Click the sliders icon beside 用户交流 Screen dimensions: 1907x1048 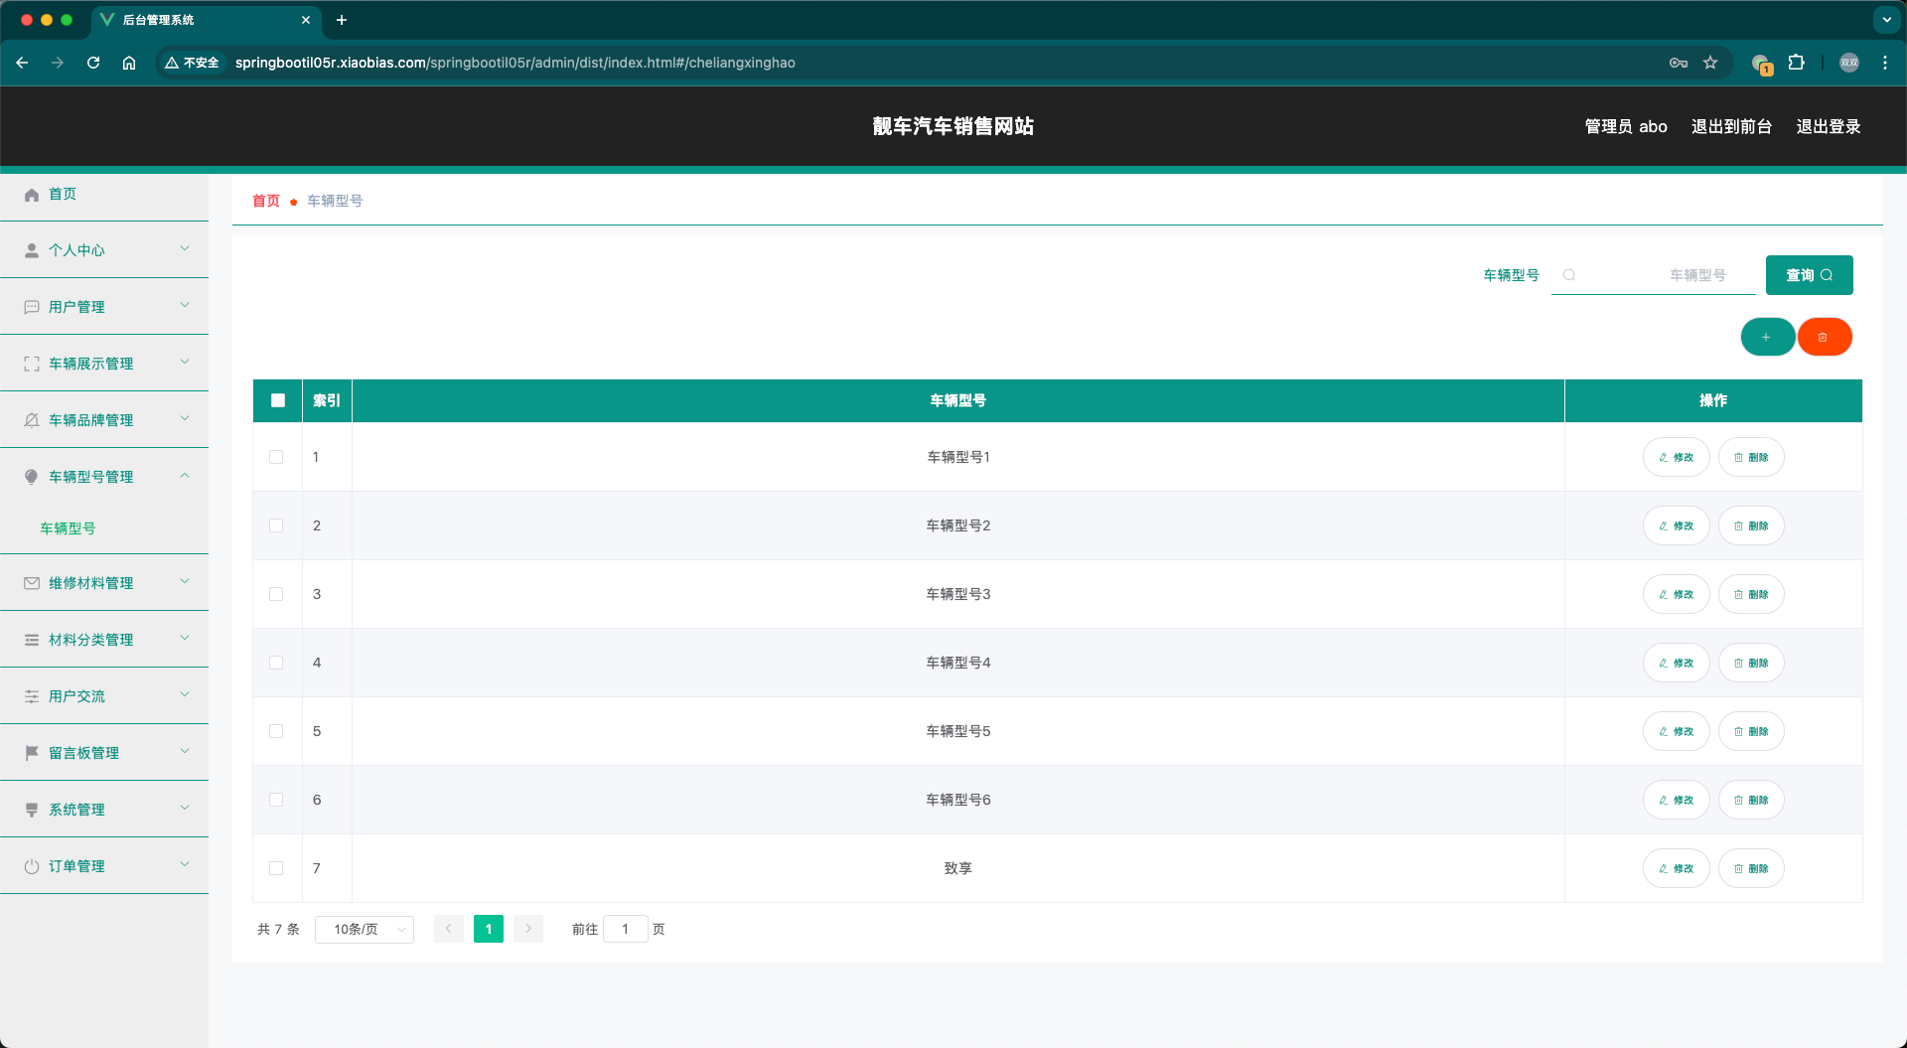pos(32,696)
